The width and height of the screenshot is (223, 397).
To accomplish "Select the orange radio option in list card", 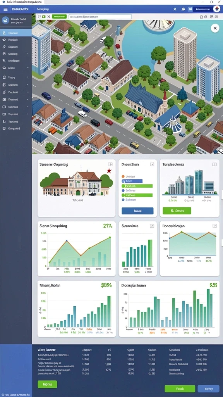I will 123,176.
